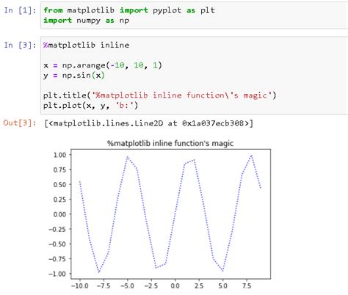Viewport: 348px width, 295px height.
Task: Click the In [1] prompt label
Action: tap(20, 10)
